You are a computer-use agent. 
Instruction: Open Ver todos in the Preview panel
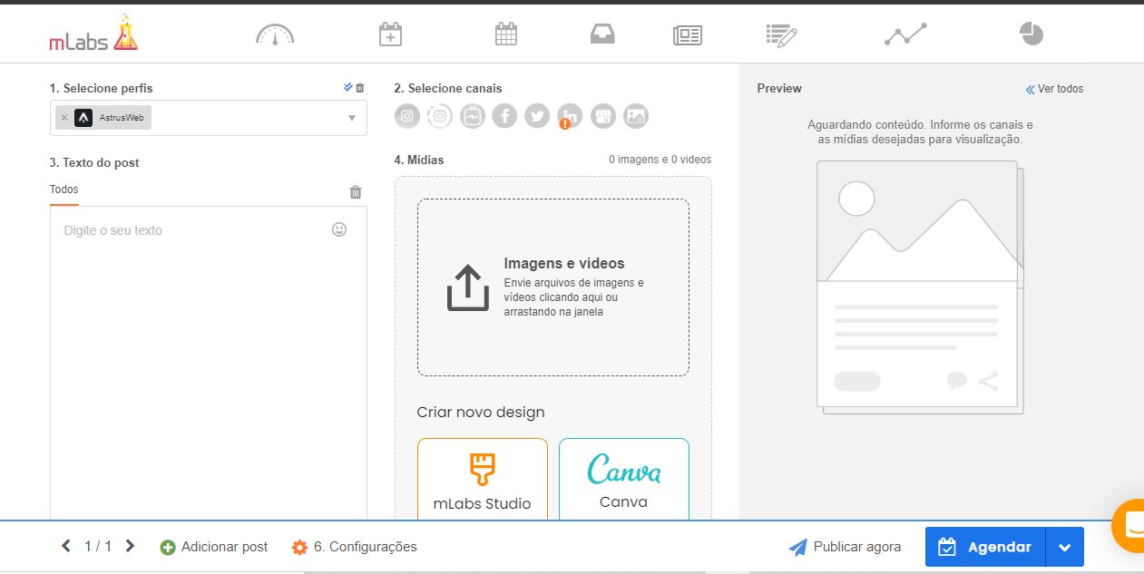(x=1055, y=89)
